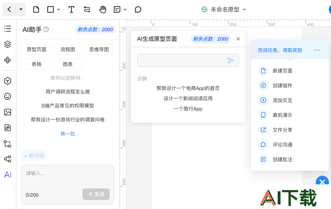Screen dimensions: 331x209
Task: Select the Text tool
Action: pyautogui.click(x=71, y=9)
